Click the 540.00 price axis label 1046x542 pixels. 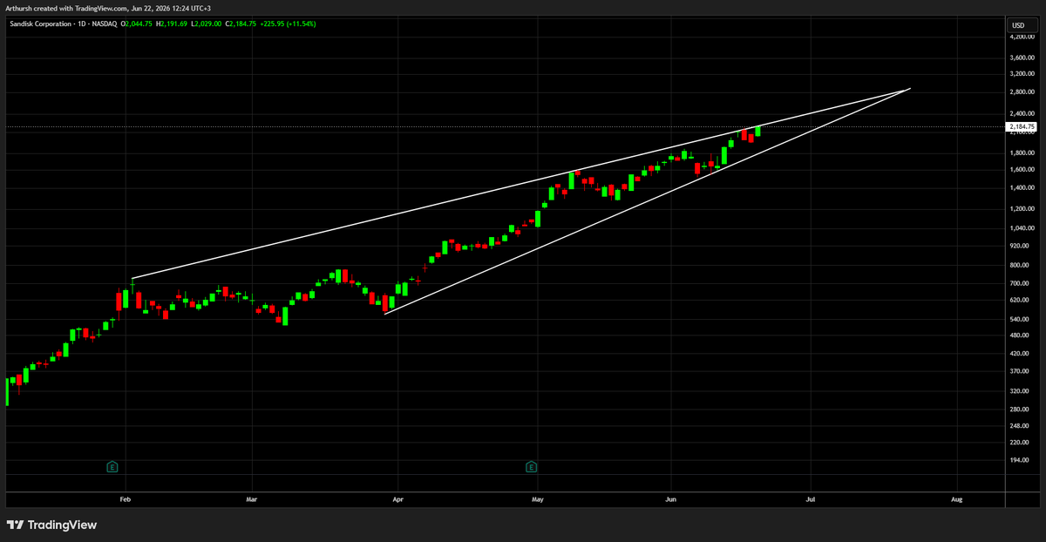1020,319
